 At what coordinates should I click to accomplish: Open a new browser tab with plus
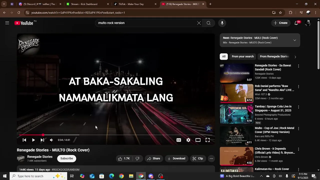[210, 4]
